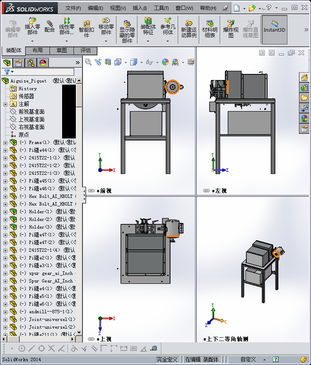Open FeatureManager design tree tab icon
311x365 pixels.
tap(7, 63)
